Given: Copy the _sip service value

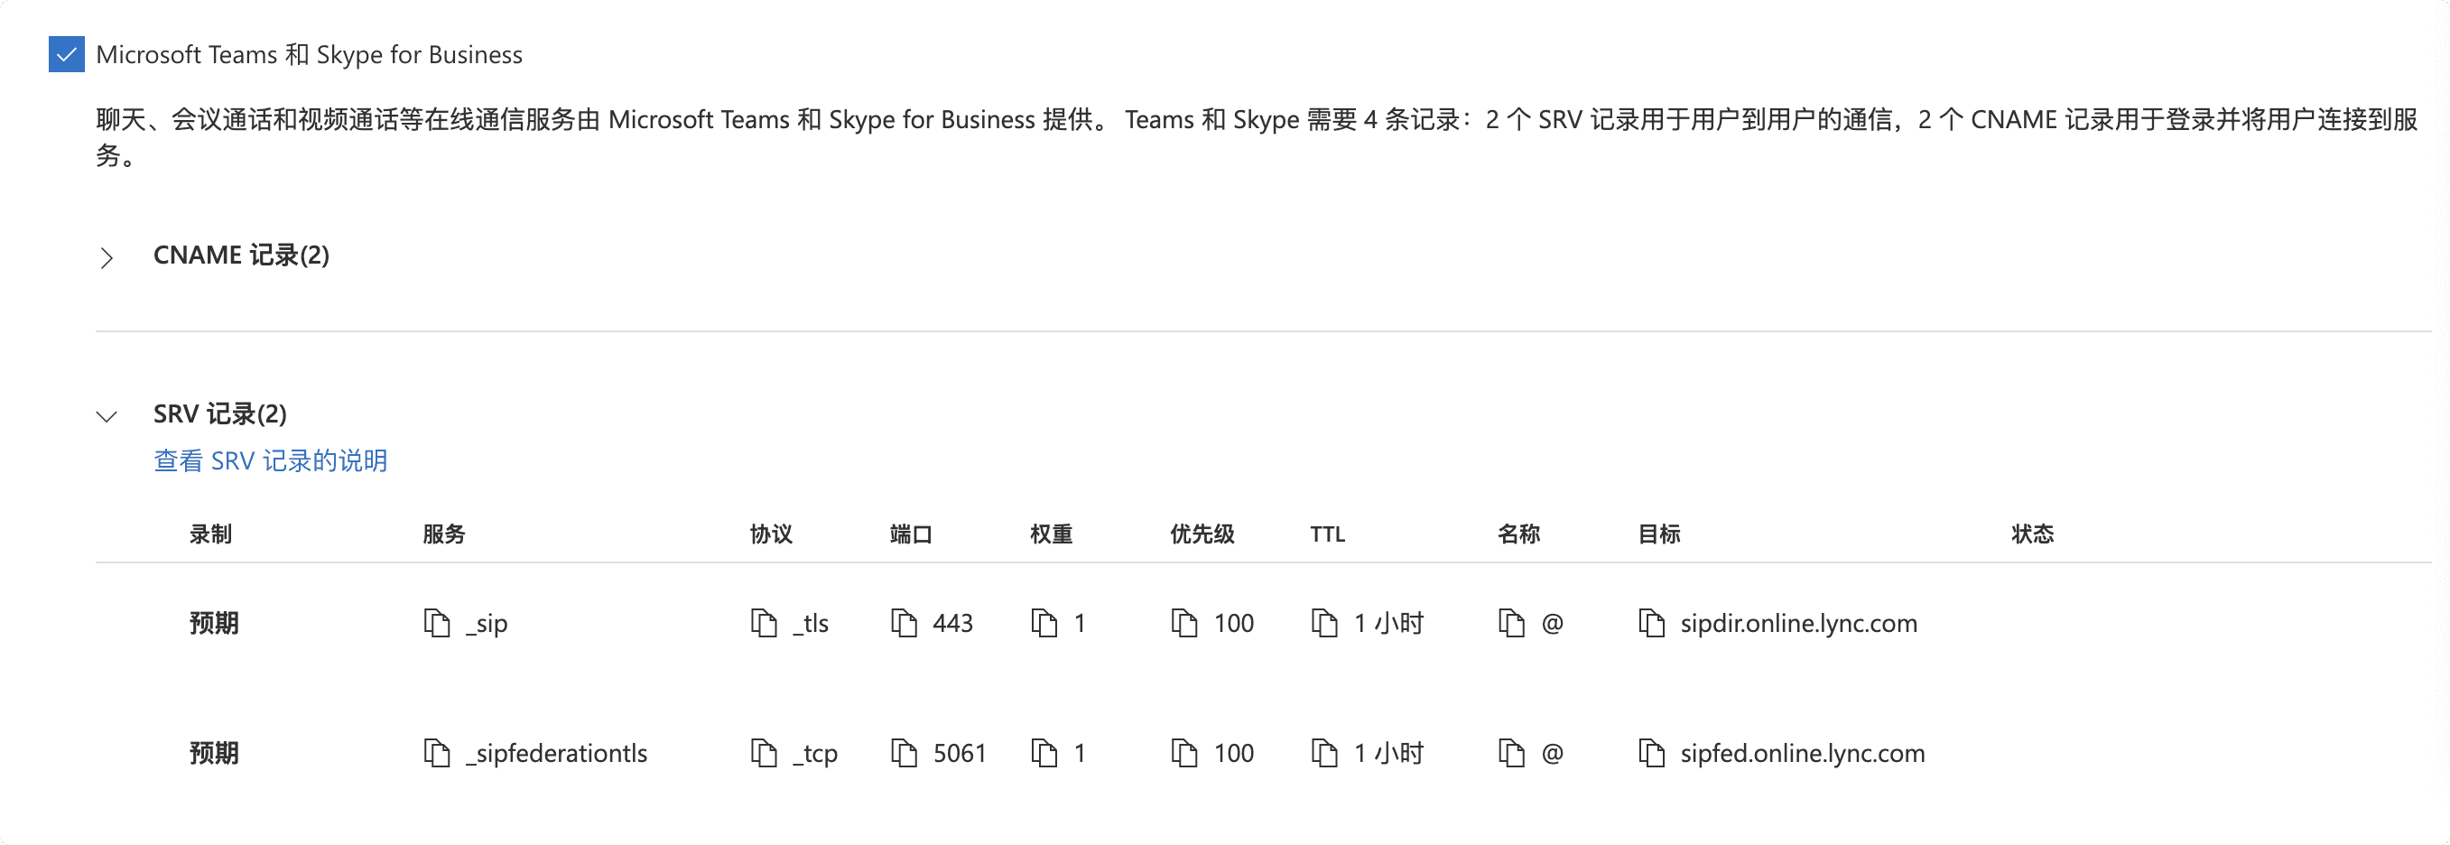Looking at the screenshot, I should [x=437, y=623].
